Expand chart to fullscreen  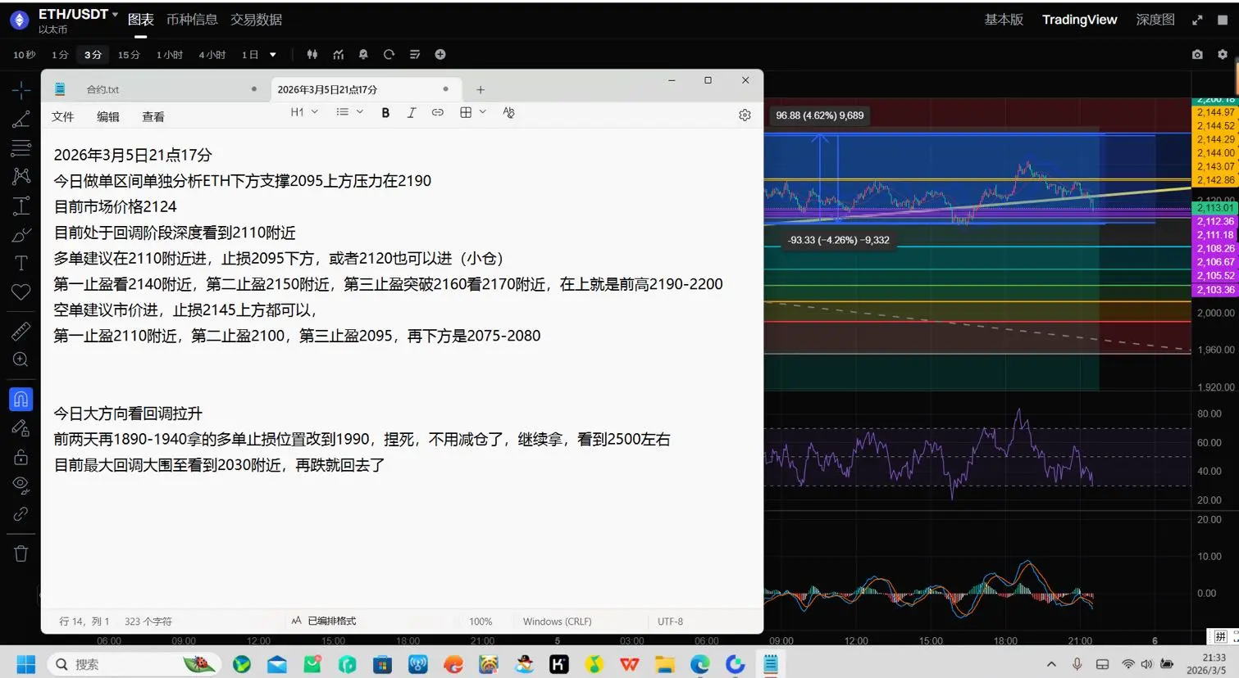1197,20
